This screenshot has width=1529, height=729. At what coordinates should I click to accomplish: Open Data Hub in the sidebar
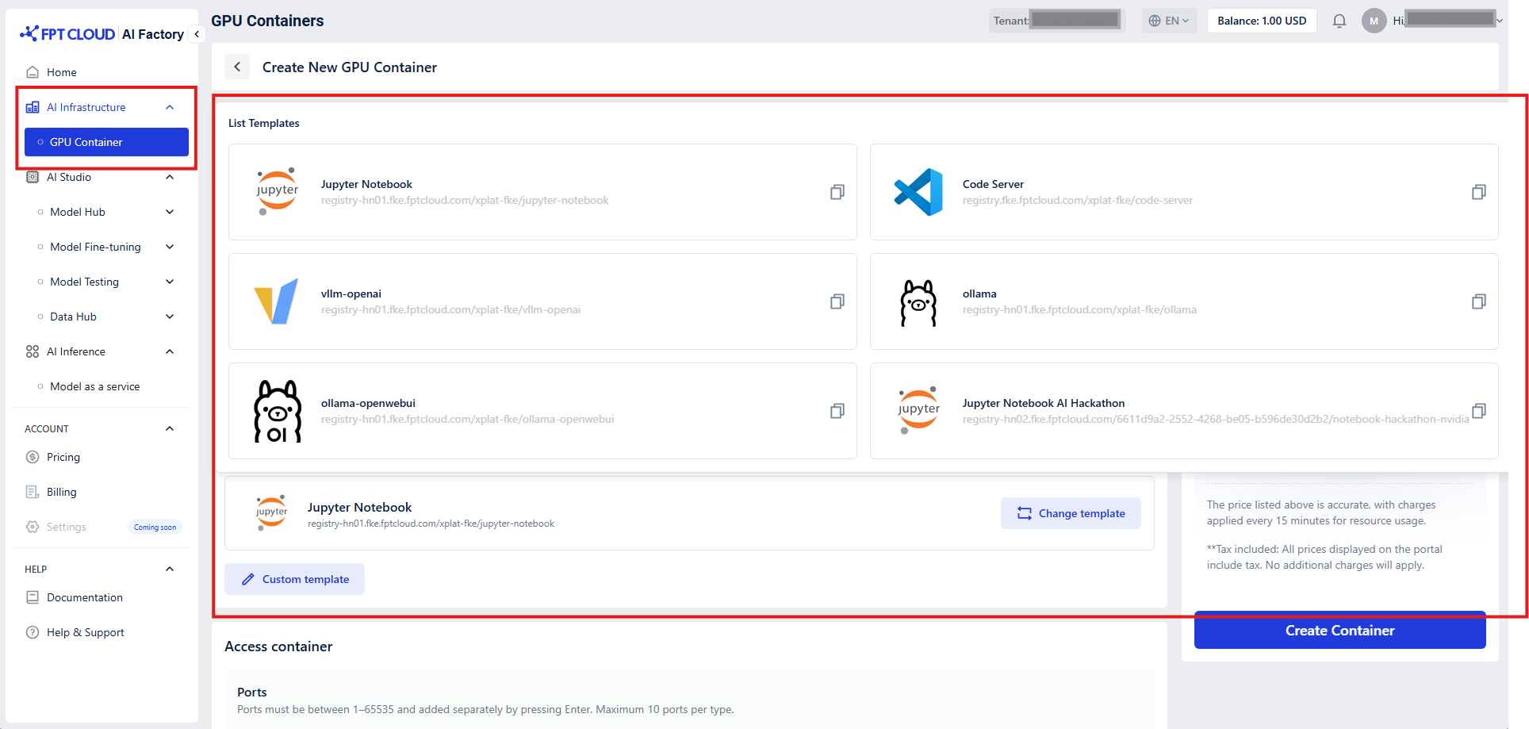(x=73, y=317)
